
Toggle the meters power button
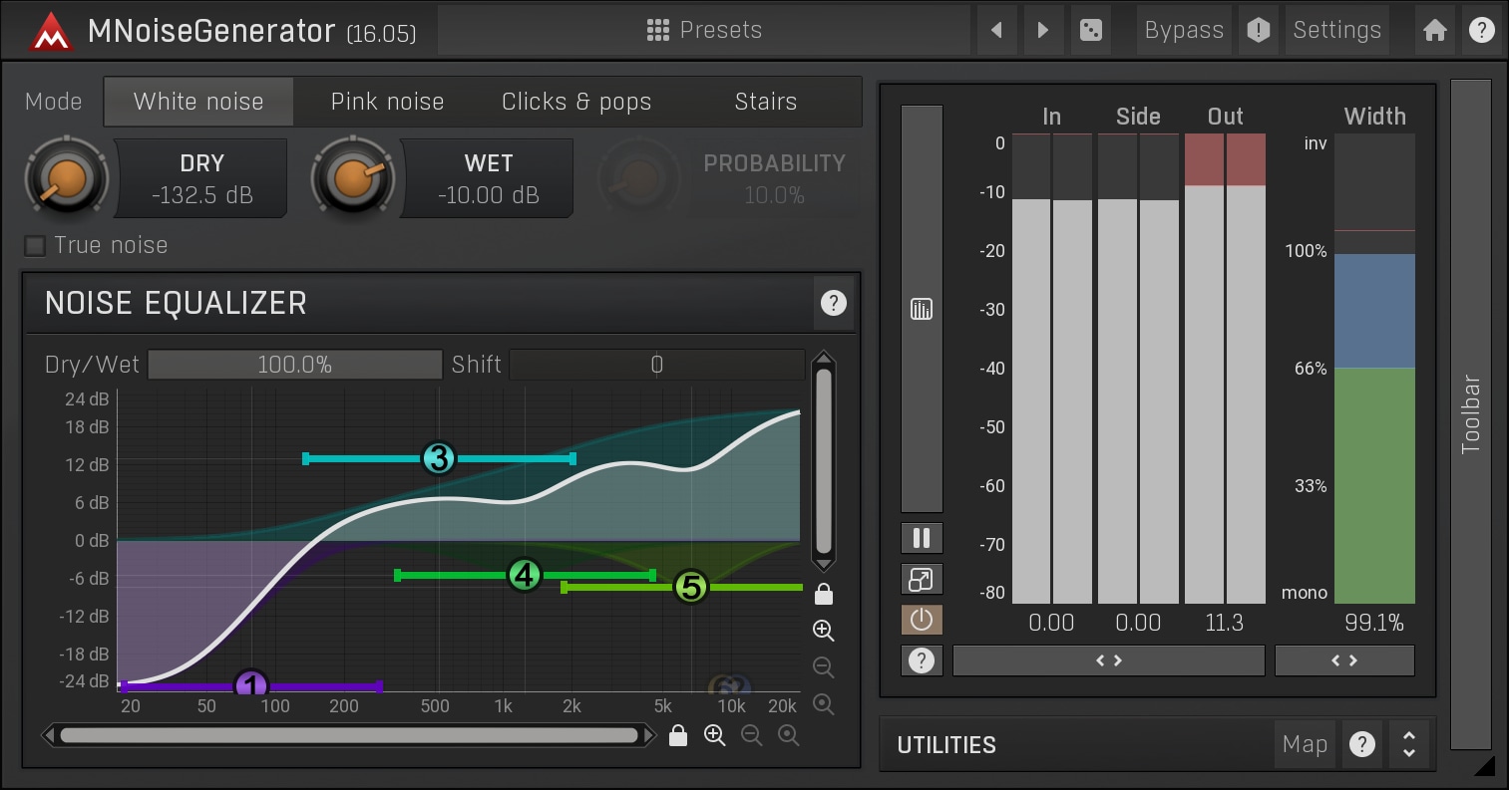click(922, 620)
